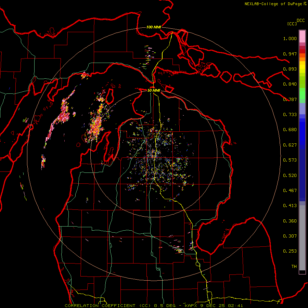Click the 0.627 scale value
This screenshot has width=308, height=308.
[290, 145]
